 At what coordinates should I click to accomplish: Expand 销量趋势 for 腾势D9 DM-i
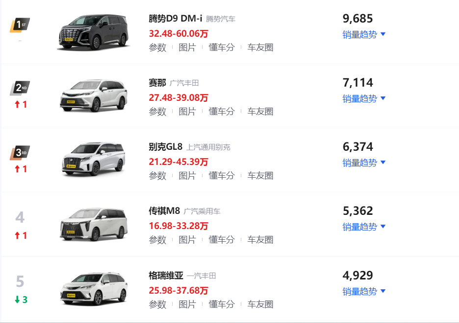[x=364, y=34]
